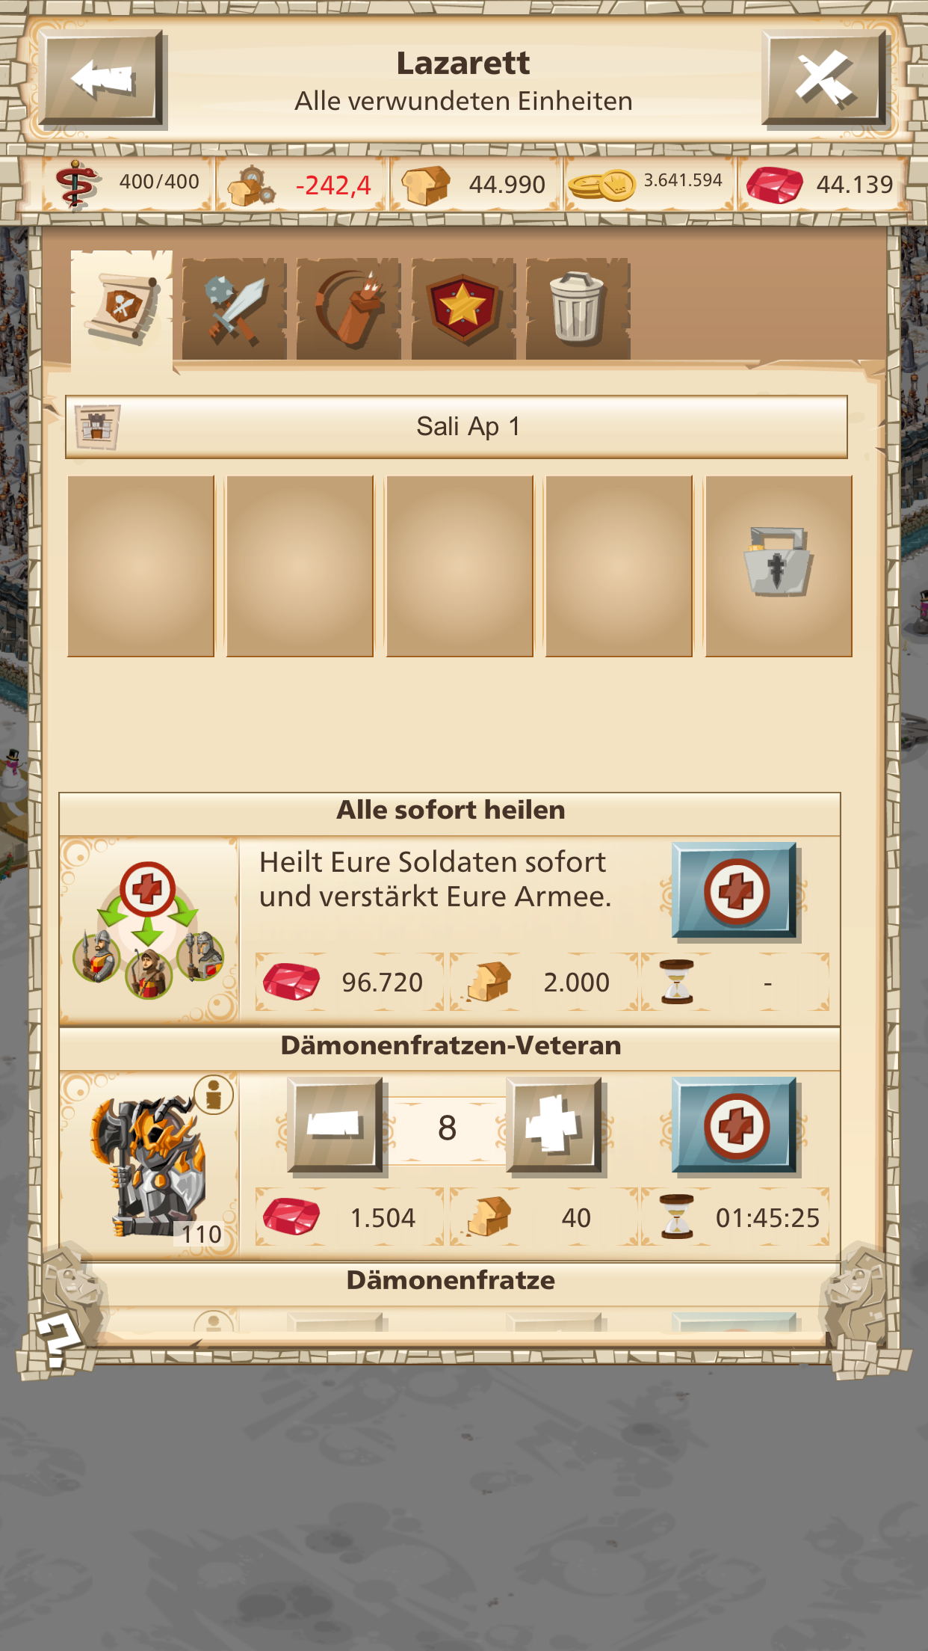Open the melee sword and mace tab

tap(234, 310)
